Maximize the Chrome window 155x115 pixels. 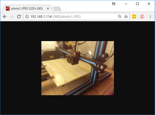[x=137, y=4]
